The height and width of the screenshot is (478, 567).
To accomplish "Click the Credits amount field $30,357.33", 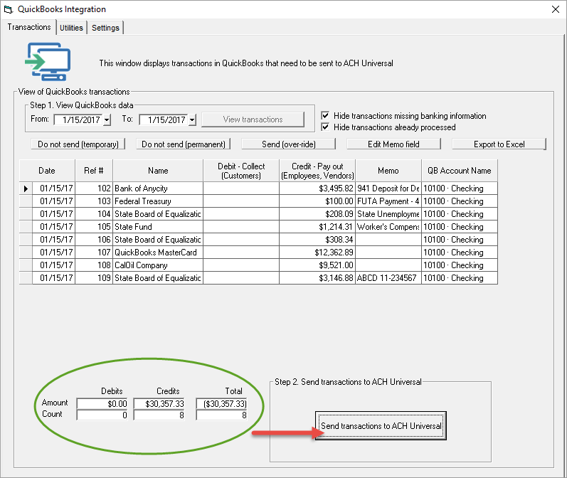I will (x=159, y=403).
